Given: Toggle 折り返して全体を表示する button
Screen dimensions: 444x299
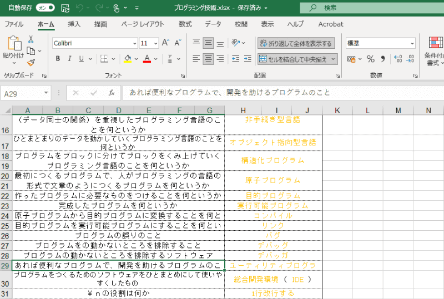Looking at the screenshot, I should pyautogui.click(x=296, y=43).
